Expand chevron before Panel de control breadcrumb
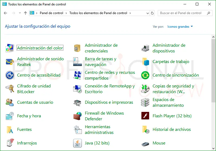 click(x=37, y=13)
